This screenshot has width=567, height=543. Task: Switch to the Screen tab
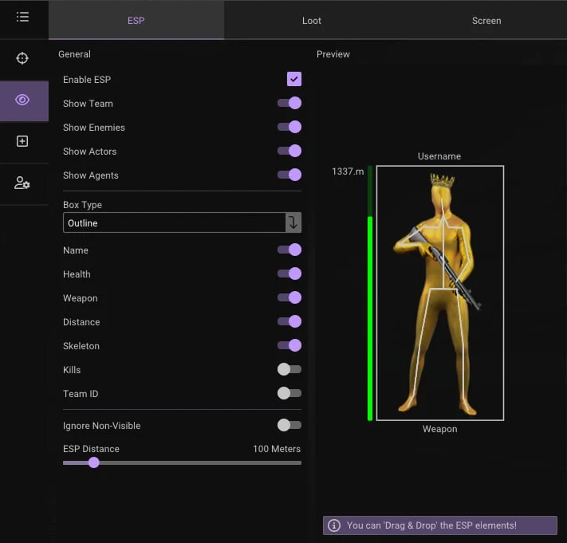(486, 21)
